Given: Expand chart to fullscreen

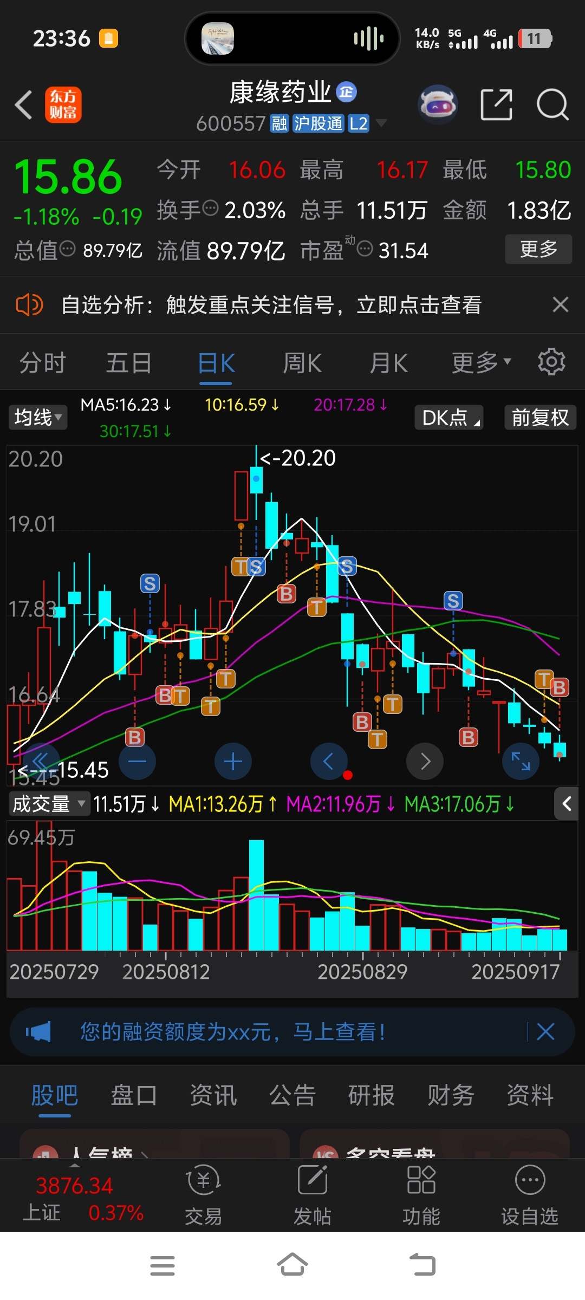Looking at the screenshot, I should click(x=521, y=761).
